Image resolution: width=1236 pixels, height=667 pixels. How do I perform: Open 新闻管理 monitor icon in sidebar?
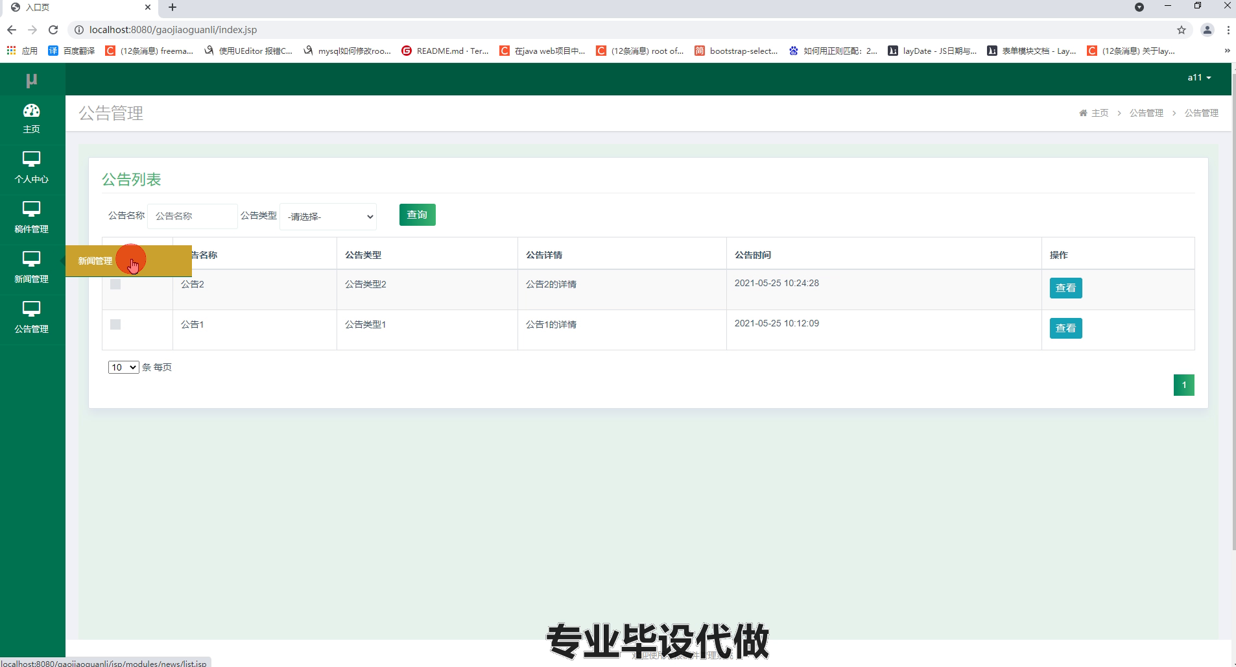click(31, 259)
